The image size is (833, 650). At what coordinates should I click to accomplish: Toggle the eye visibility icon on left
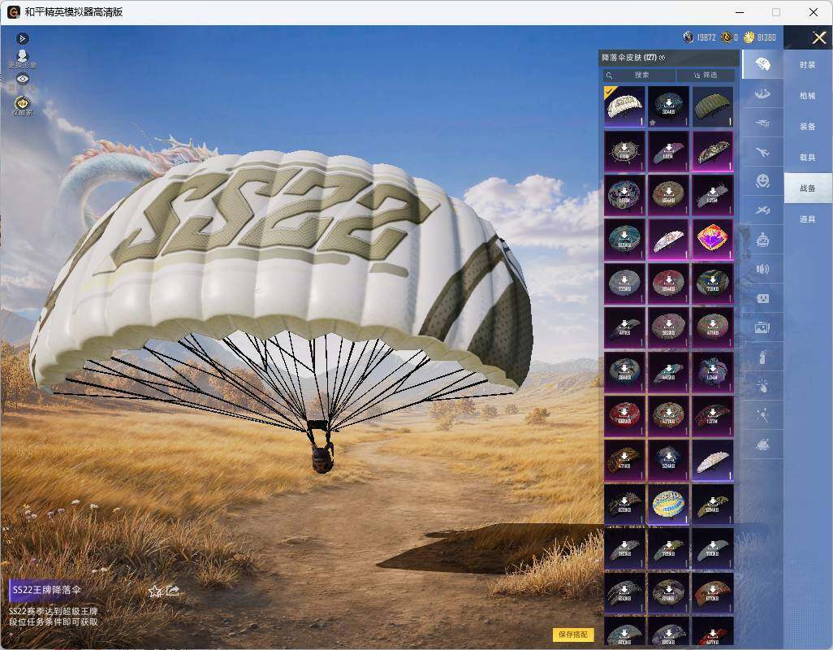(x=22, y=79)
